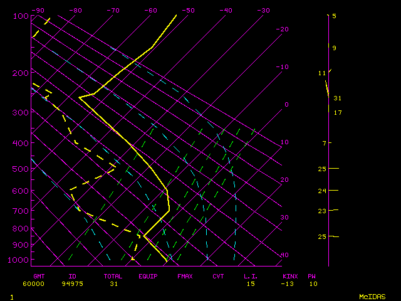Screen dimensions: 401x301
Task: Select the GMT value 60000
Action: click(41, 284)
